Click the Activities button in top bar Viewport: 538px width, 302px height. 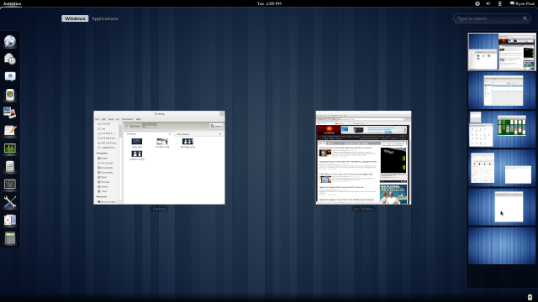click(12, 3)
